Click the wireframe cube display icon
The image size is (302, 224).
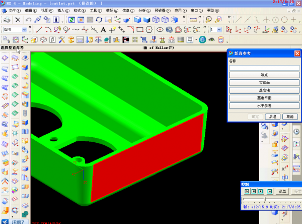click(x=156, y=20)
